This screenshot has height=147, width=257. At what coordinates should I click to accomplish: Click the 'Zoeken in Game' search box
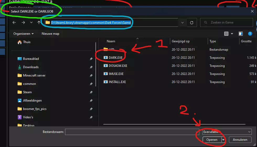(x=226, y=22)
